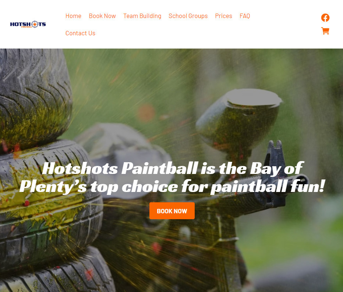Click the Hotshots Paintball logo

[x=28, y=24]
